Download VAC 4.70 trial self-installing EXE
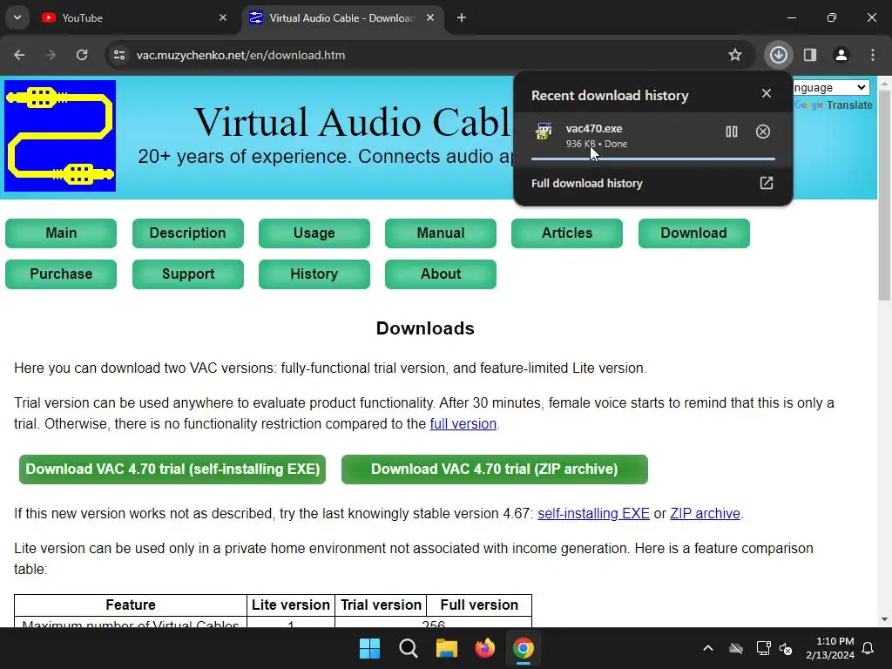The height and width of the screenshot is (669, 892). click(x=172, y=470)
